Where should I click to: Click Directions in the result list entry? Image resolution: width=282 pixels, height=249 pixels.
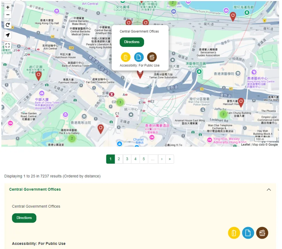[24, 218]
